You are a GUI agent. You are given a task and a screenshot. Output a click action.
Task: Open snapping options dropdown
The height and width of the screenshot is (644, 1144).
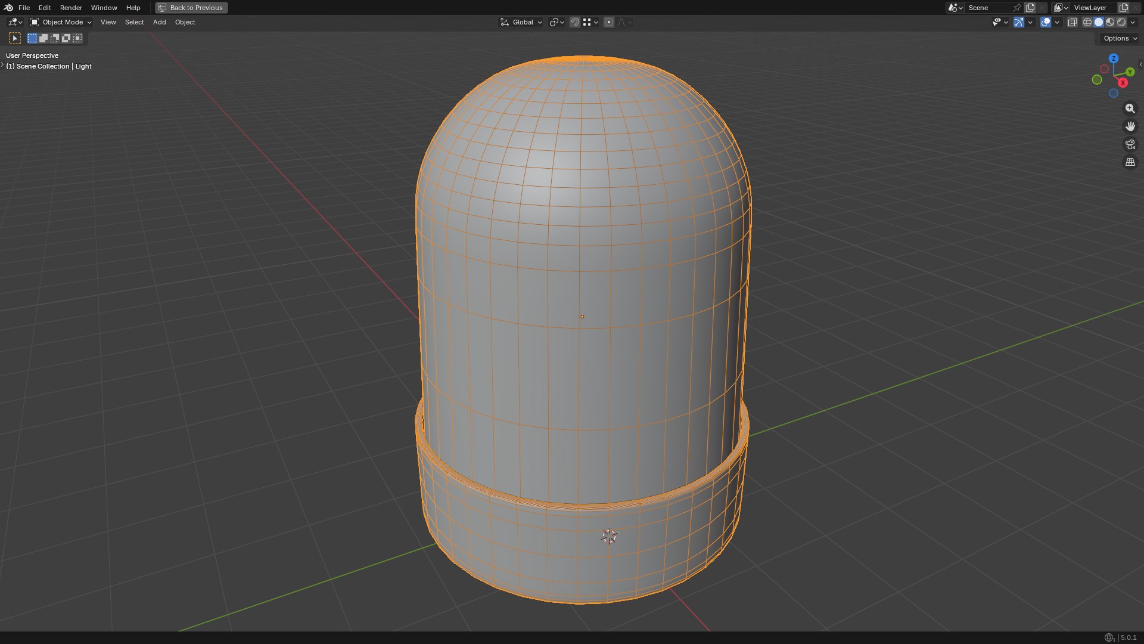click(x=590, y=22)
